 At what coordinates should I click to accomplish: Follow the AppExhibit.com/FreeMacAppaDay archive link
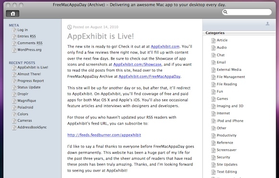[x=150, y=76]
